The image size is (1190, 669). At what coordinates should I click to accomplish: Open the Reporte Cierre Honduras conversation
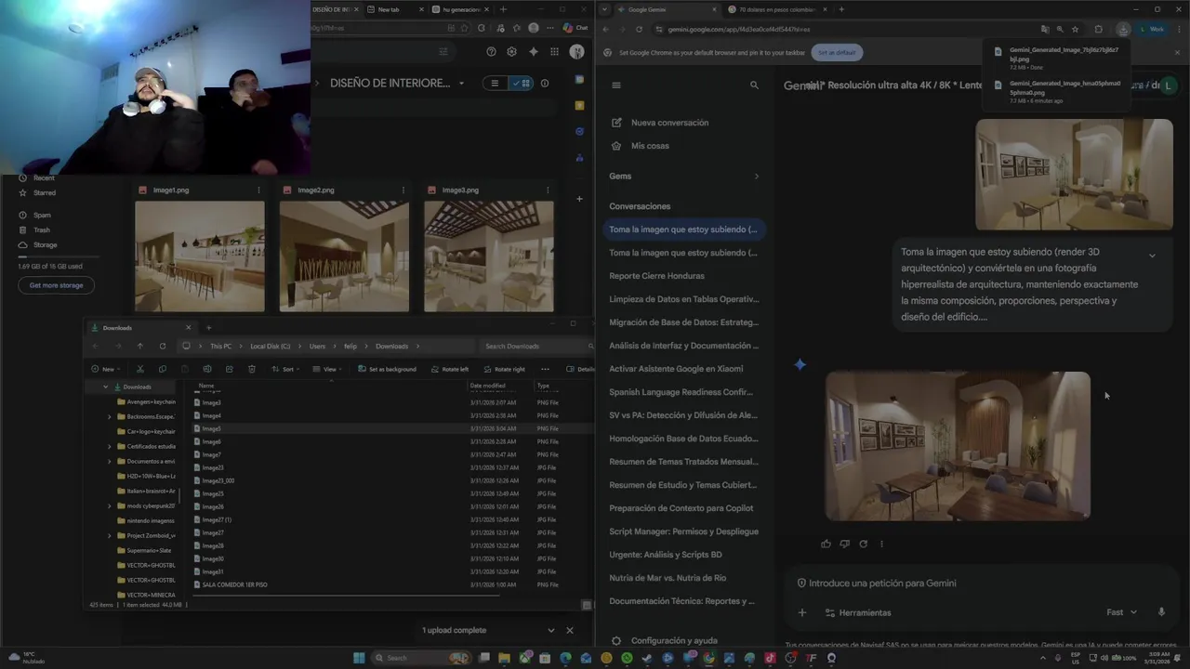[x=656, y=276]
